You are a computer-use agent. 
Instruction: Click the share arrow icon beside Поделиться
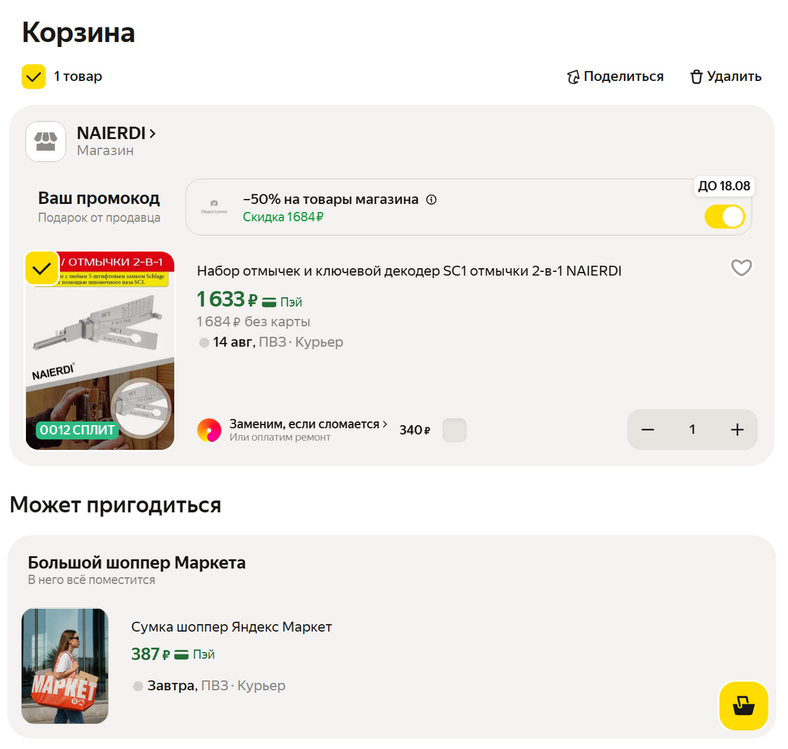pos(573,77)
